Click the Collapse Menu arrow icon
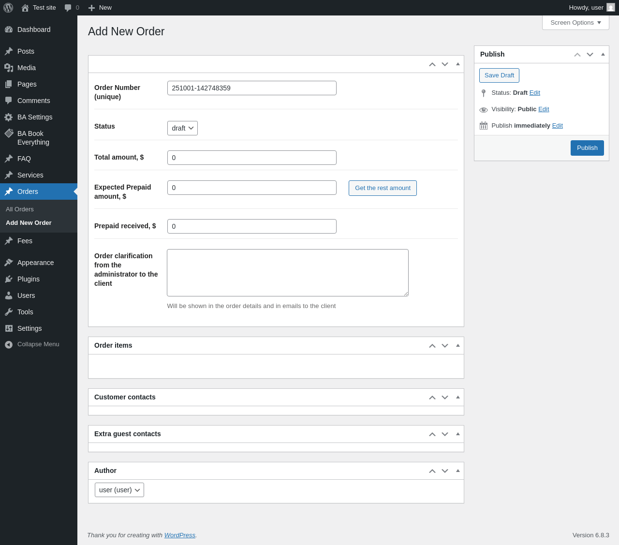Screen dimensions: 619x545 point(9,345)
